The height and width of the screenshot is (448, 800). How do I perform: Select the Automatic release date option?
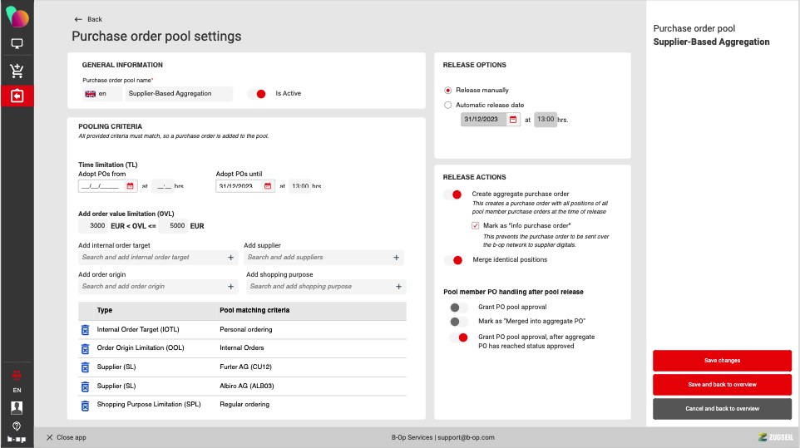coord(448,106)
